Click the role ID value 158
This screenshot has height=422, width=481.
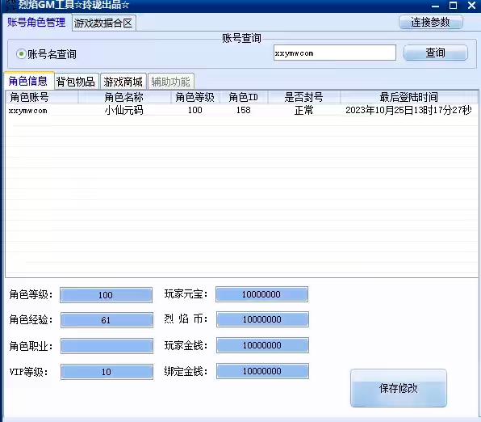pyautogui.click(x=243, y=110)
